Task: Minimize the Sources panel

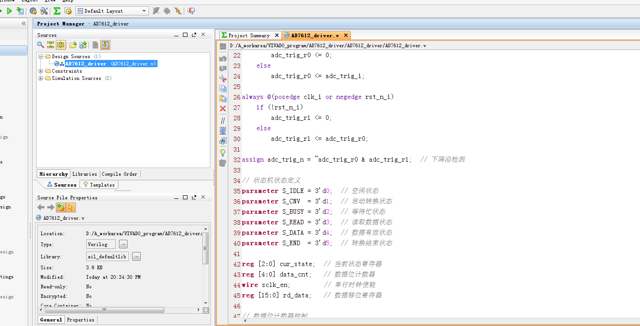Action: coord(177,35)
